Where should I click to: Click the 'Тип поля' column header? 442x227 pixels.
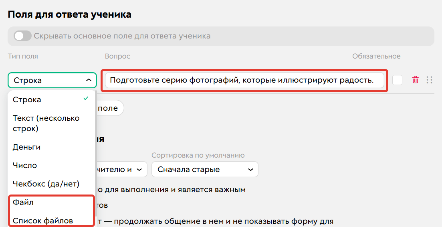[23, 56]
